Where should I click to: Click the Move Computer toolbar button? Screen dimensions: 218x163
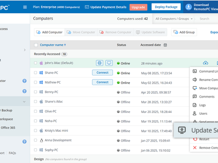81,32
